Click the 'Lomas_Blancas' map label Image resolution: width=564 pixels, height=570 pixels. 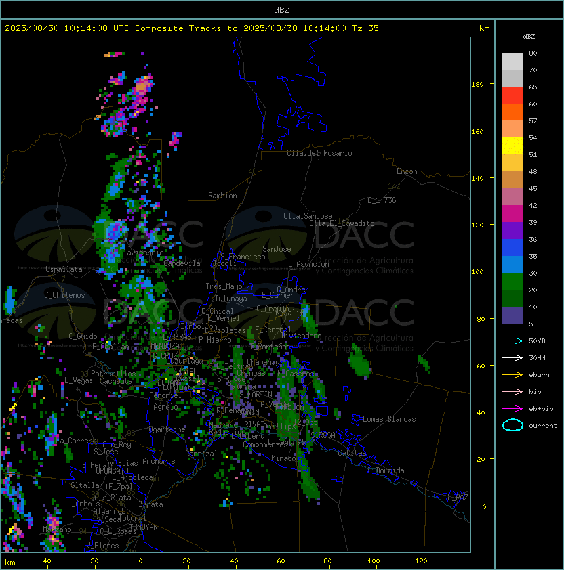click(x=389, y=419)
